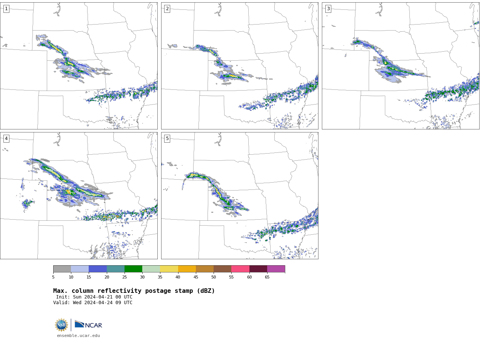This screenshot has width=483, height=340.
Task: Click the plot title 'Max. column reflectivity postage stamp (dBZ)'
Action: (x=134, y=291)
